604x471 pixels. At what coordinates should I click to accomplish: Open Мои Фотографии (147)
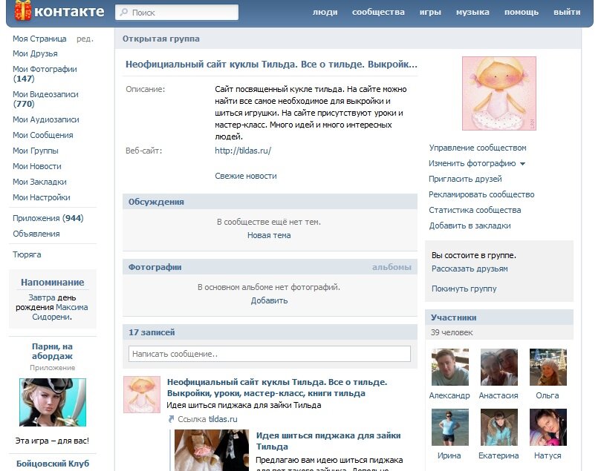45,74
